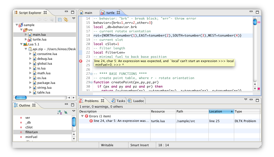274x157 pixels.
Task: Click the editor vertical scrollbar thumb
Action: tap(255, 22)
